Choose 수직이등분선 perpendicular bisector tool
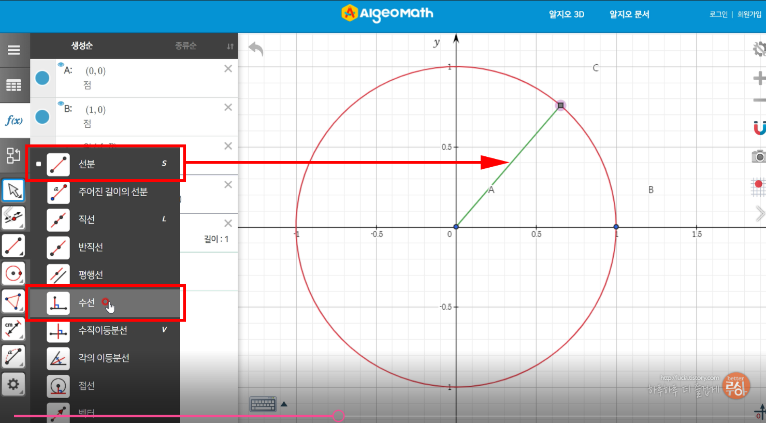The height and width of the screenshot is (423, 766). [x=105, y=330]
